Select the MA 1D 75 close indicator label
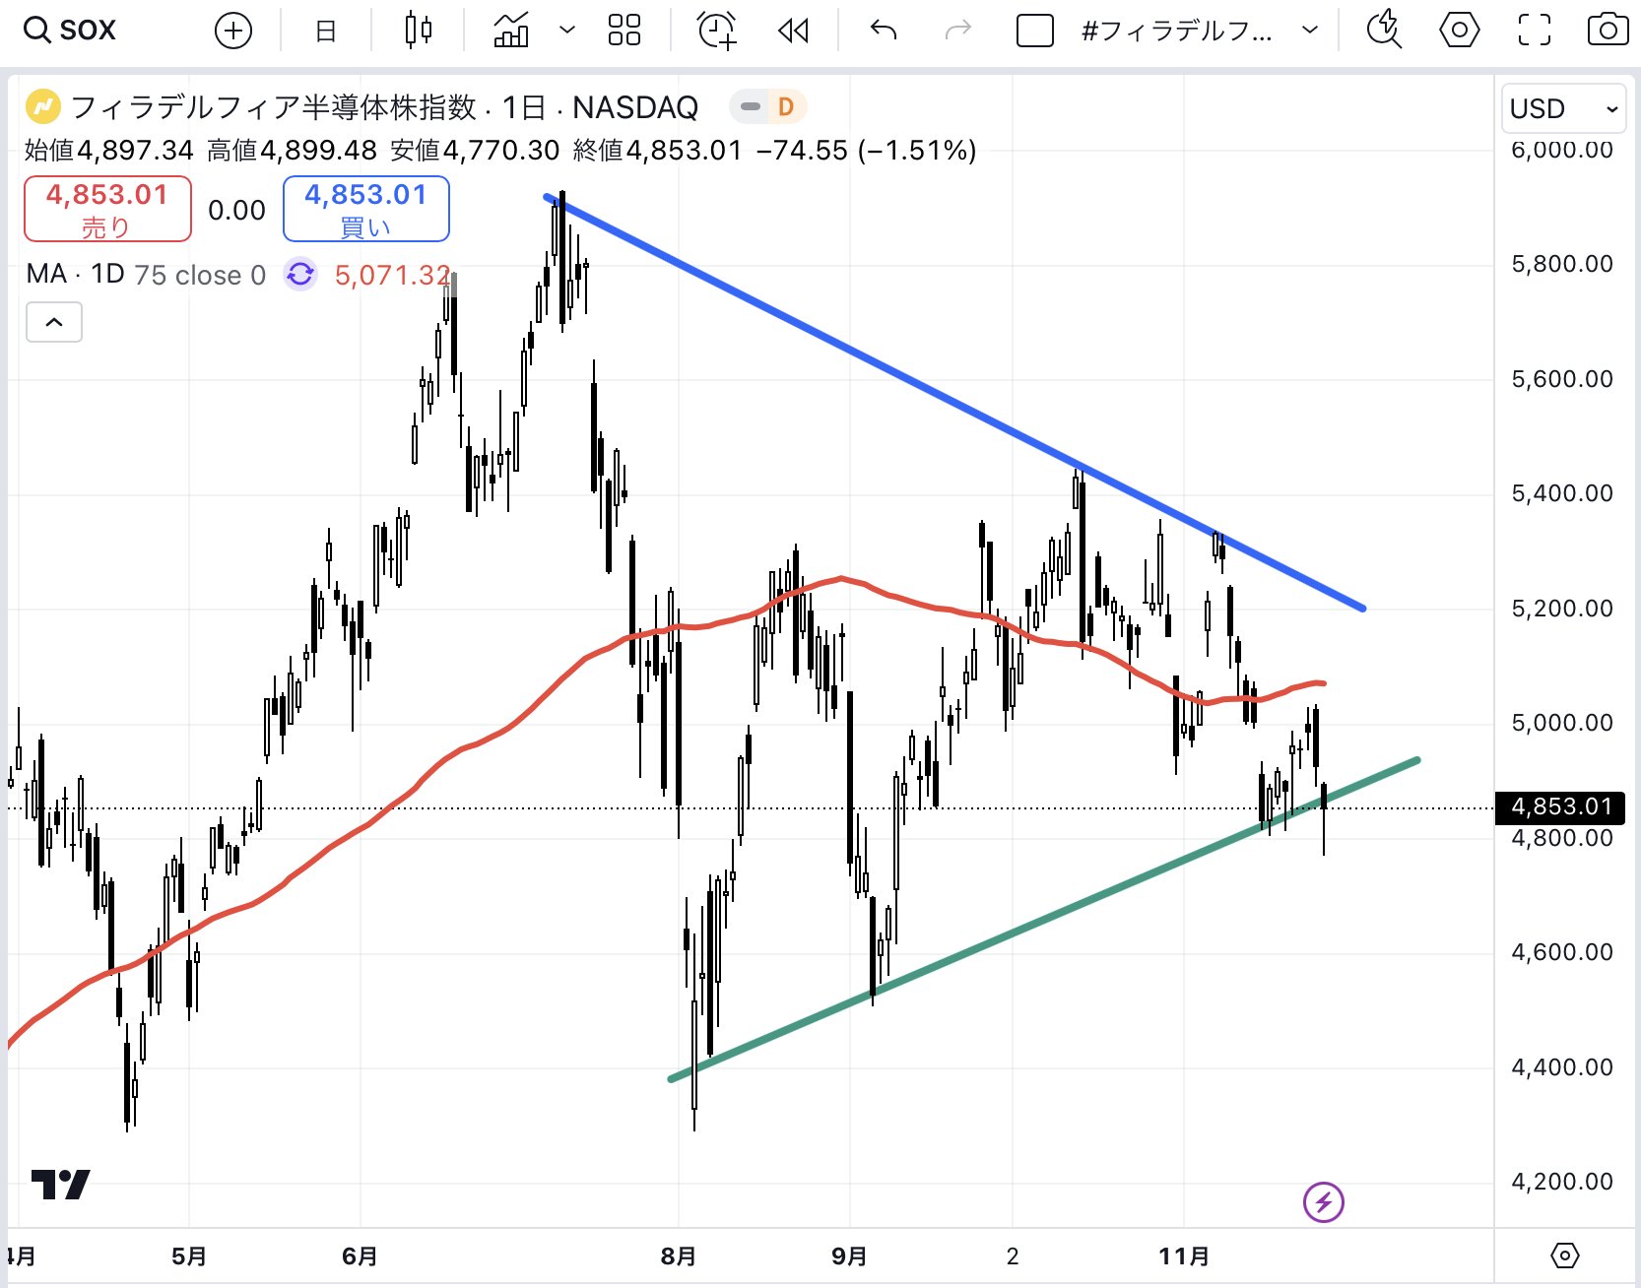Screen dimensions: 1641x1288 (x=146, y=275)
